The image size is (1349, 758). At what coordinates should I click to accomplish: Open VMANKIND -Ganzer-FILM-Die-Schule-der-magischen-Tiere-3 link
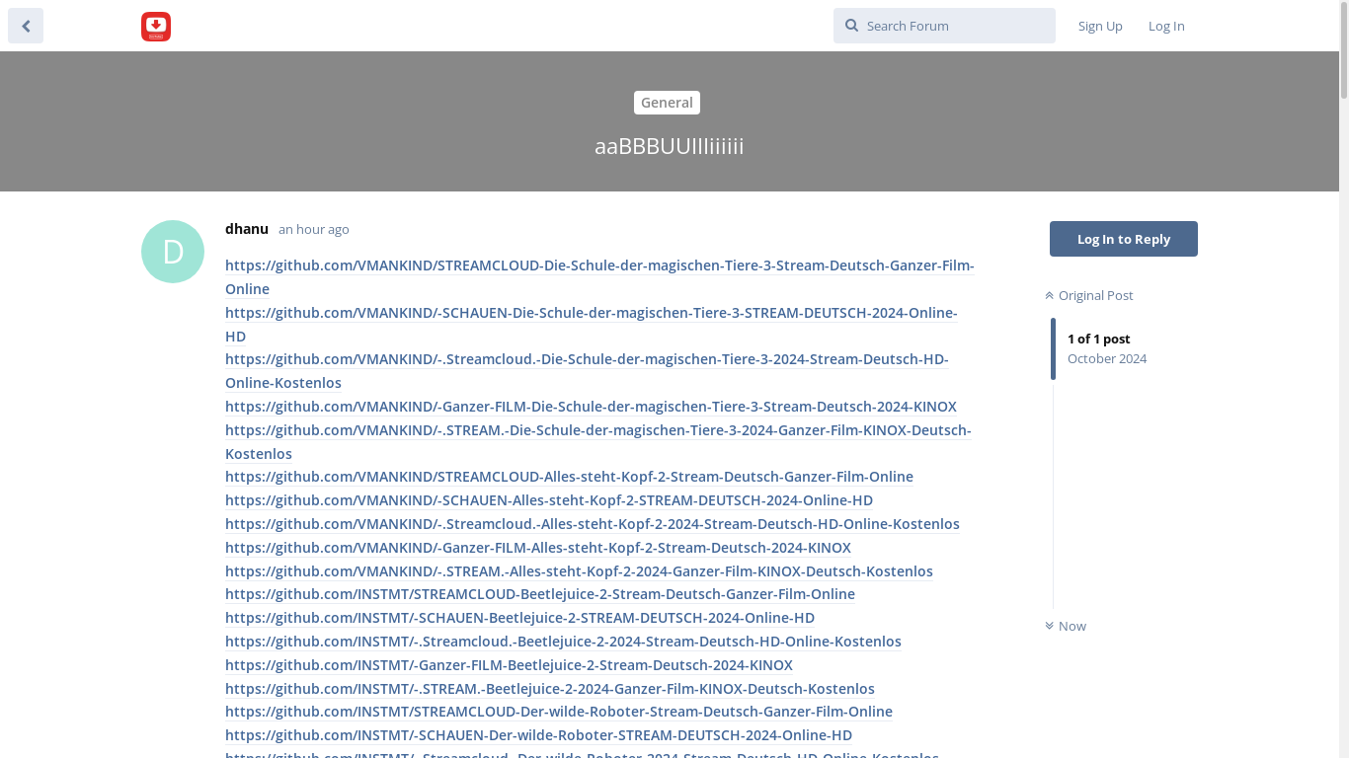click(591, 407)
